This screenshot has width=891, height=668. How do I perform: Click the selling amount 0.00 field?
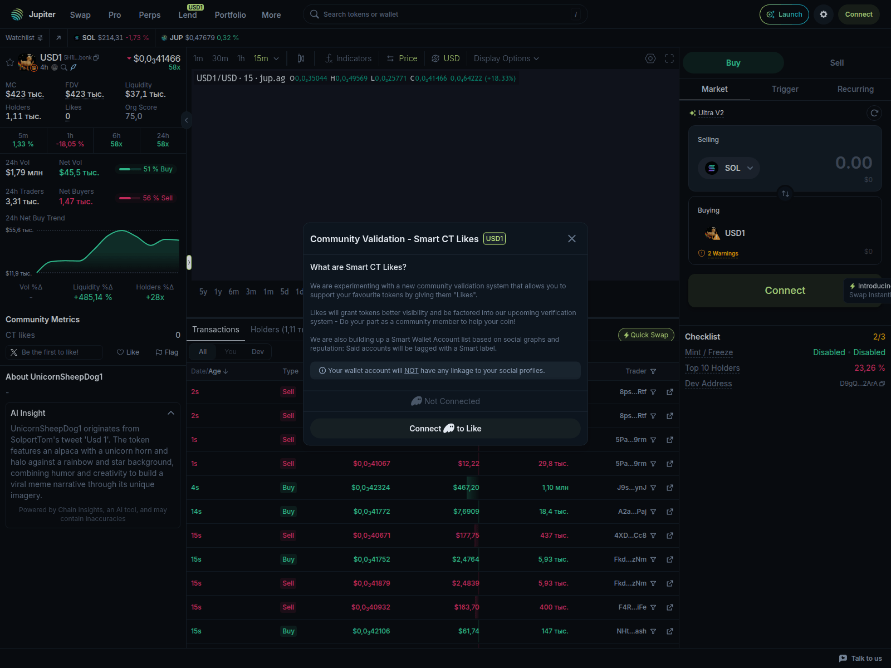point(853,163)
